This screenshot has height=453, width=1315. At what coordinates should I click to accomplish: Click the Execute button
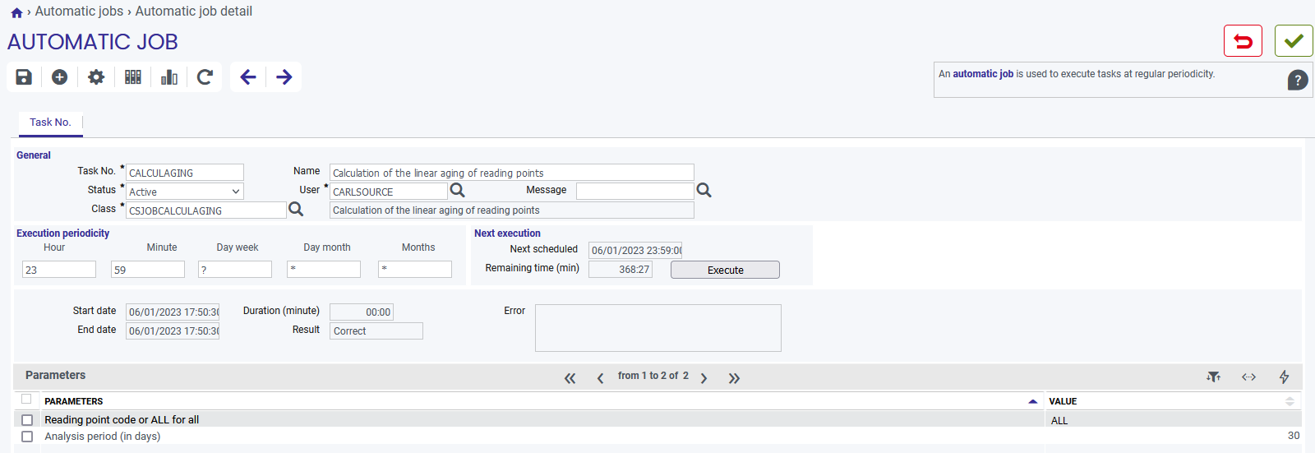pos(725,270)
